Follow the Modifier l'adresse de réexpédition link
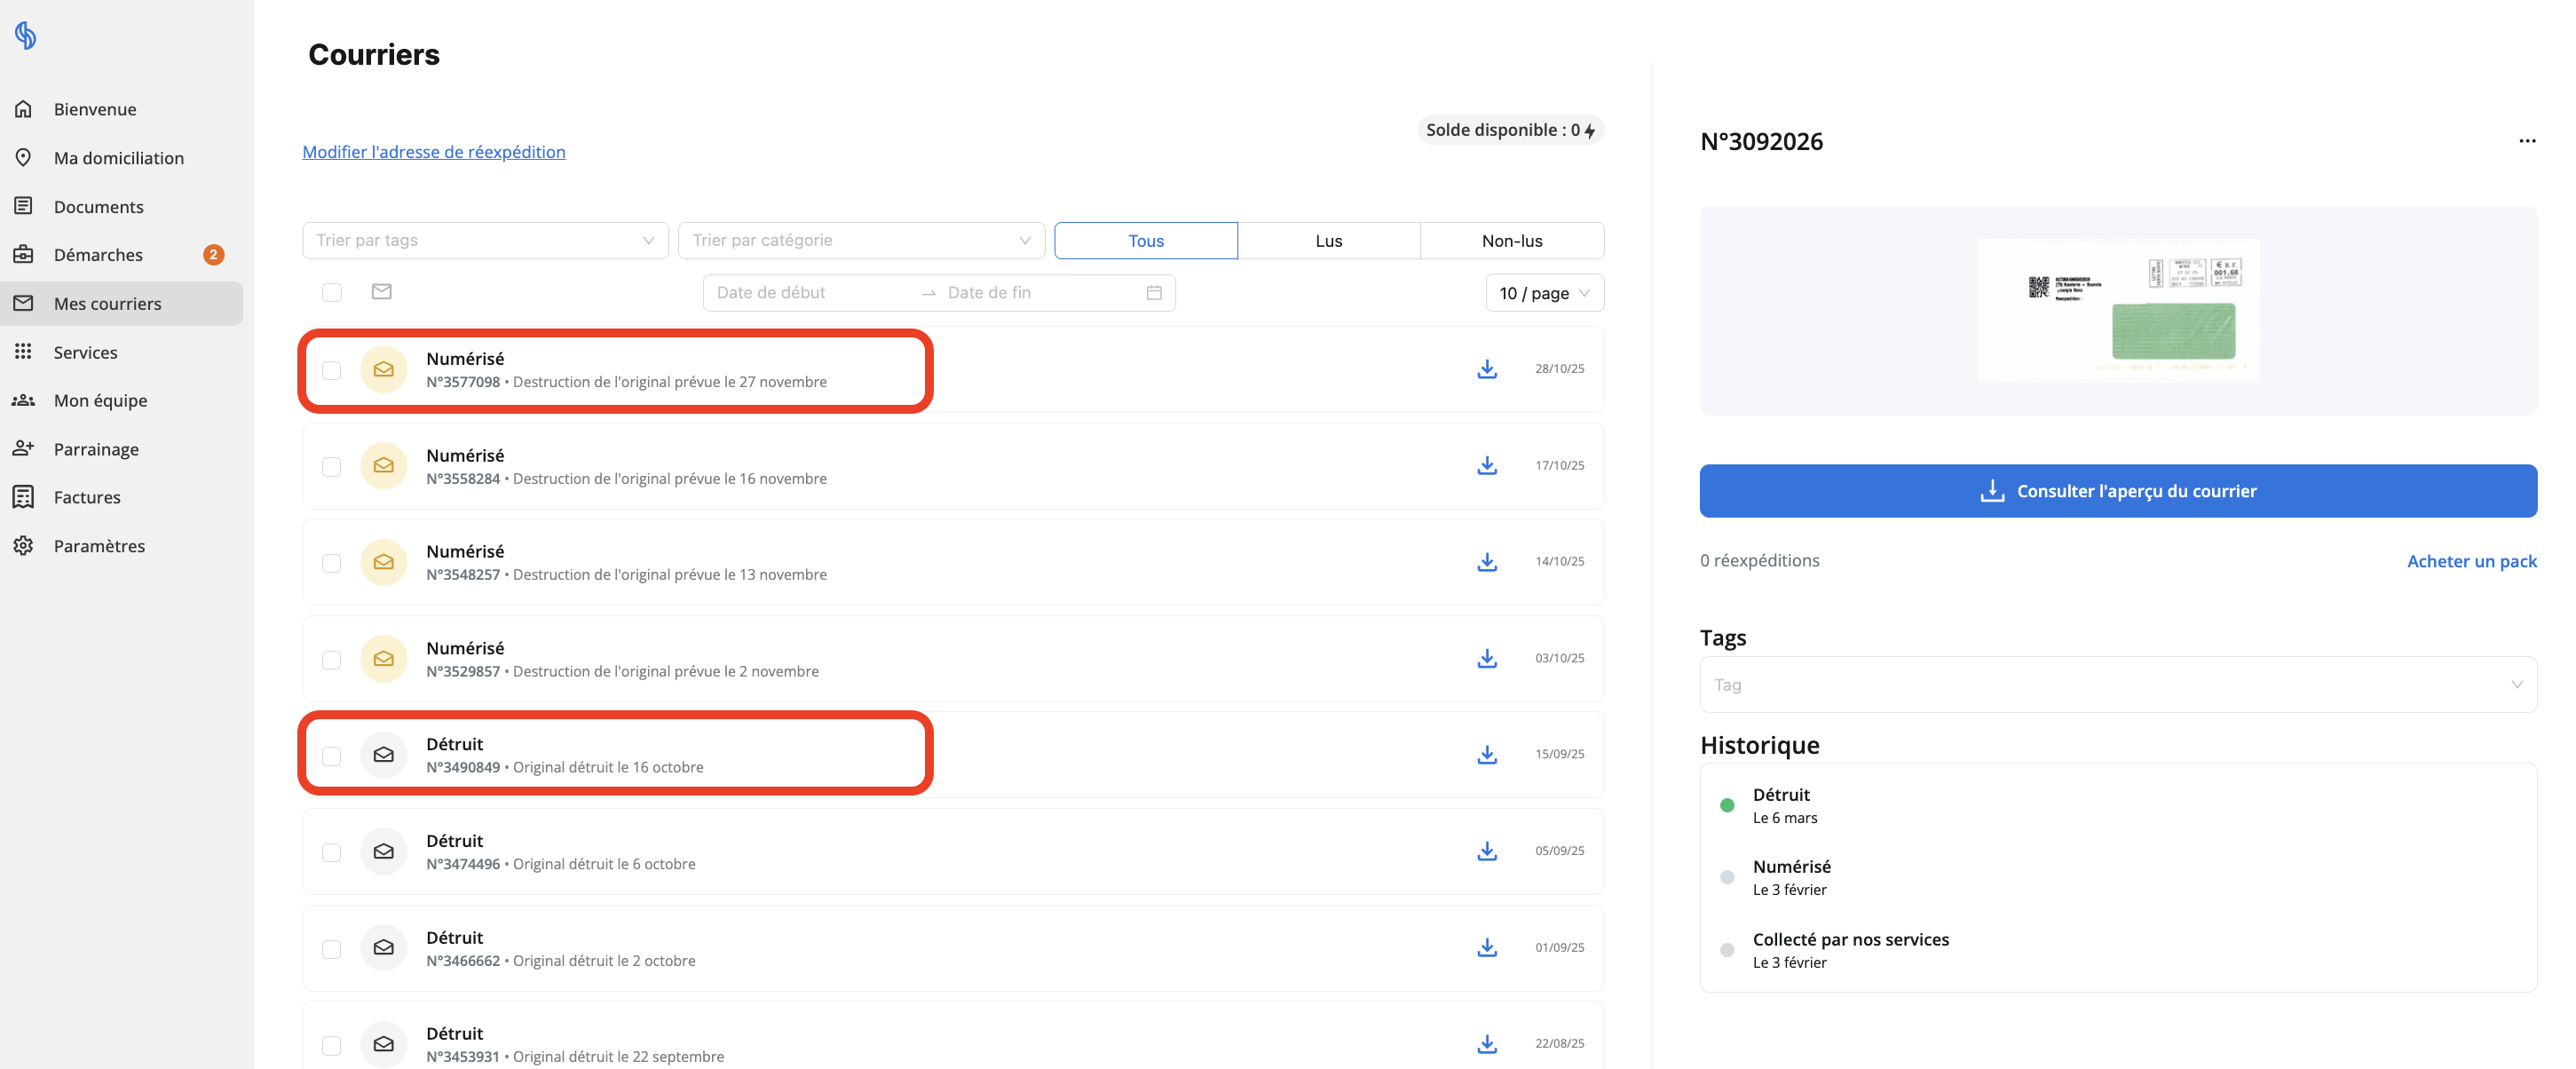Image resolution: width=2576 pixels, height=1069 pixels. 434,152
